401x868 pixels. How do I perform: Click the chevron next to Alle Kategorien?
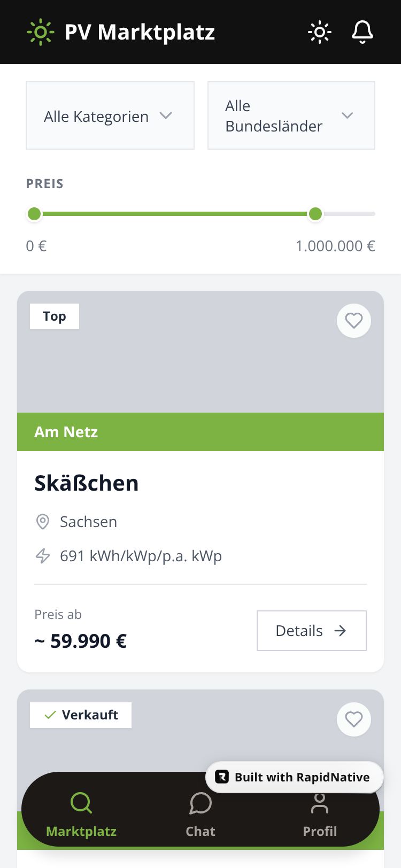pyautogui.click(x=166, y=115)
